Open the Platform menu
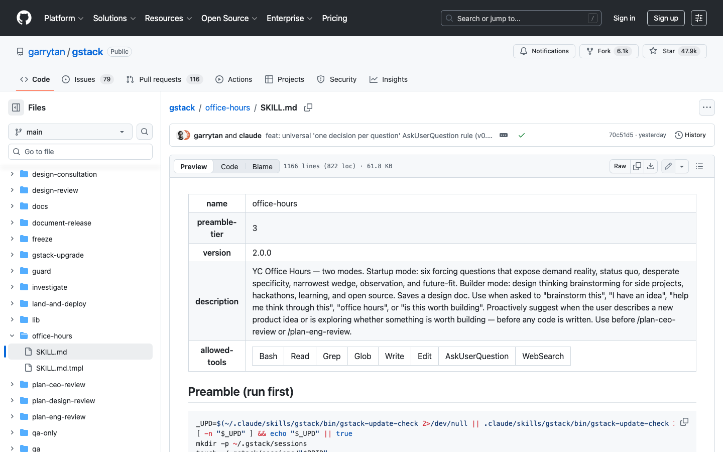723x452 pixels. [64, 18]
